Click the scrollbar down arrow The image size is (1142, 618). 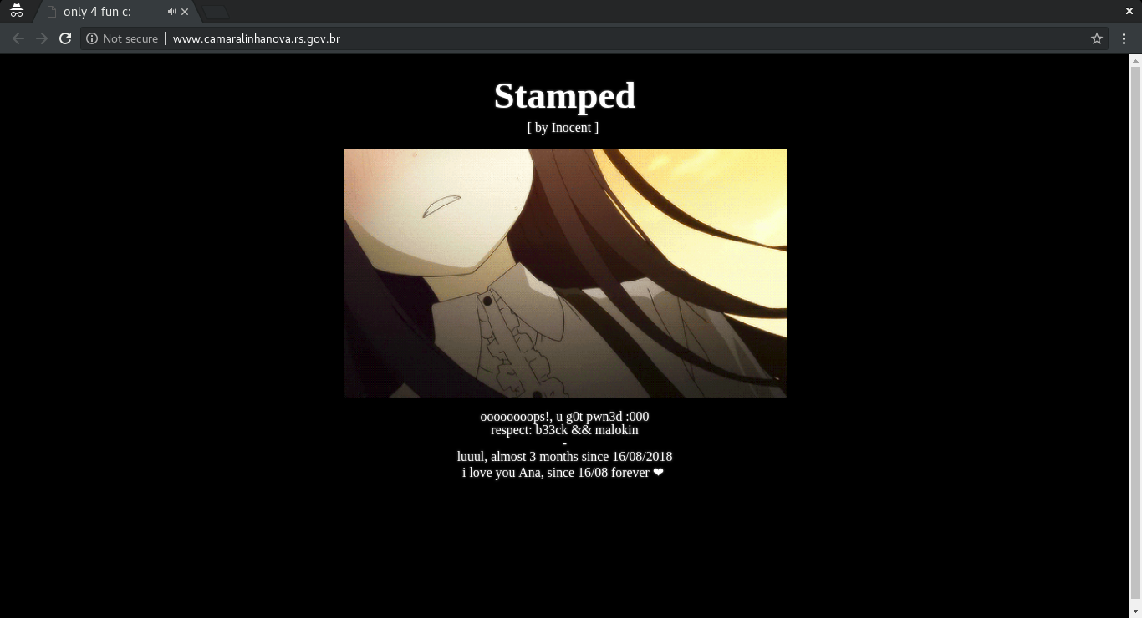pyautogui.click(x=1135, y=612)
